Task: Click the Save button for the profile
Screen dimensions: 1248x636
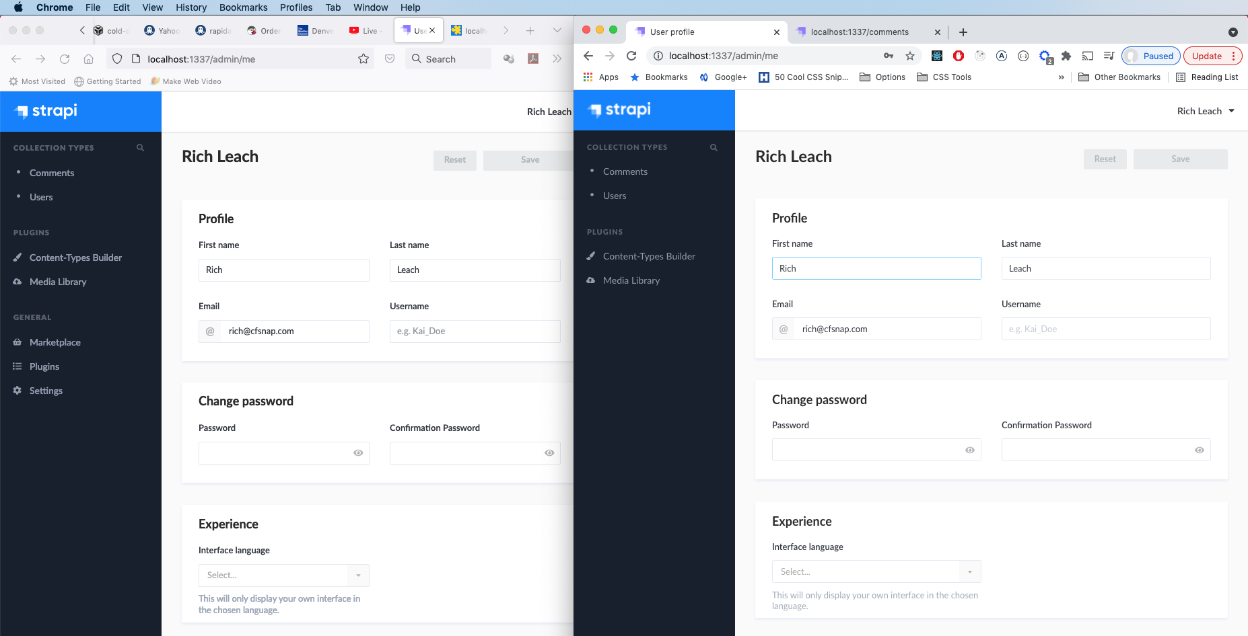Action: pos(1179,159)
